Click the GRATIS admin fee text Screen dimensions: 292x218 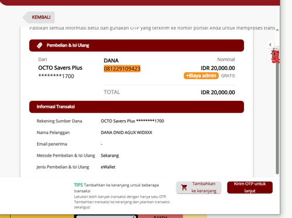[x=228, y=76]
